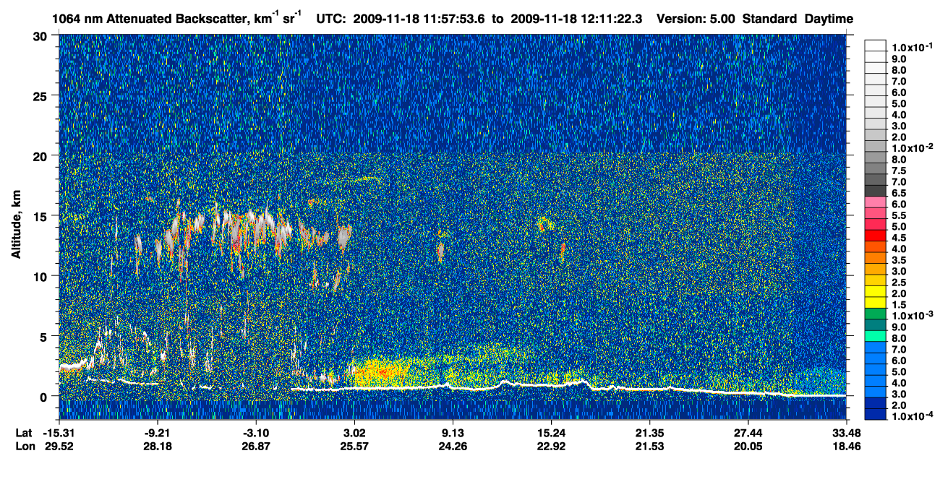Select the altitude tick label '20'
This screenshot has height=482, width=940.
40,155
